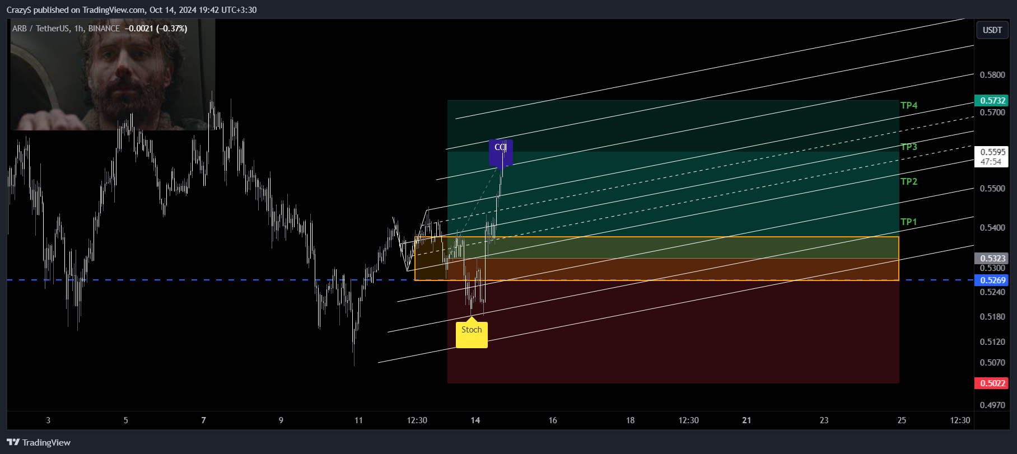Click the 0.5500 price axis label

pos(992,188)
